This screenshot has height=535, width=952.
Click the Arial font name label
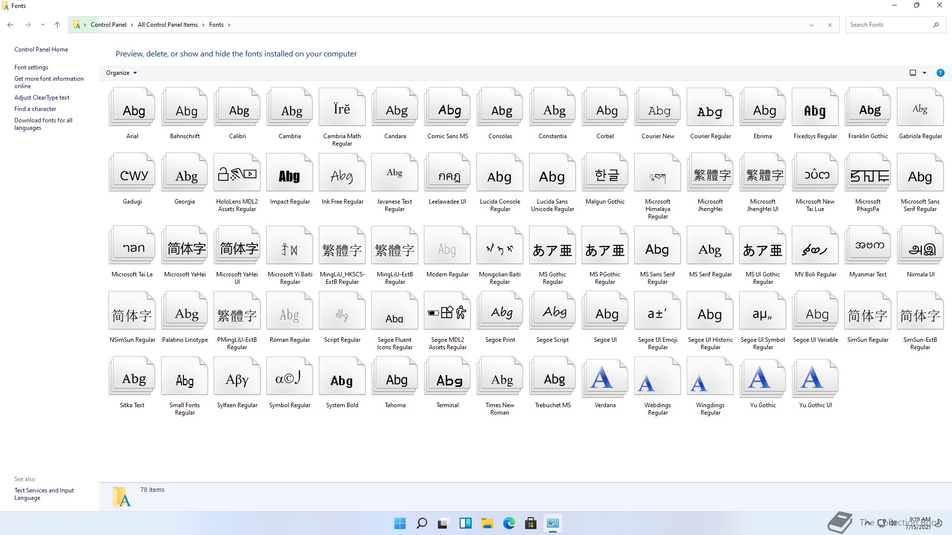tap(132, 136)
